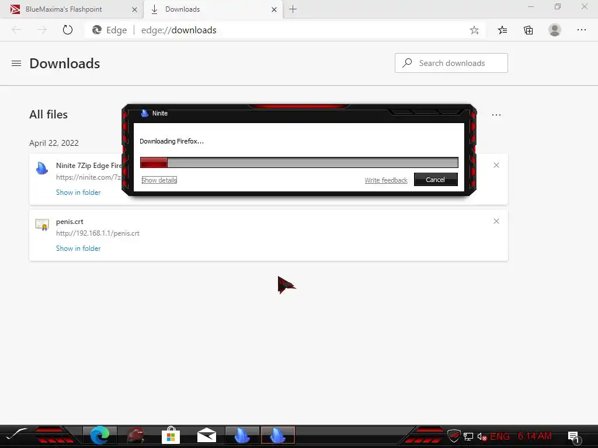Select the Downloads tab
Screen dimensions: 598x448
[214, 9]
